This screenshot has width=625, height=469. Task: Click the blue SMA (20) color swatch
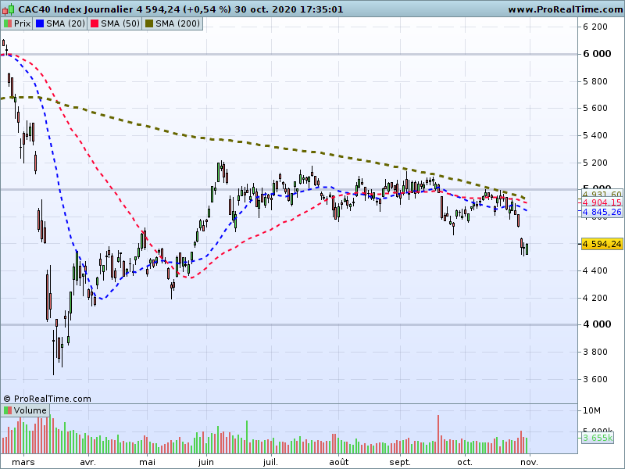40,23
